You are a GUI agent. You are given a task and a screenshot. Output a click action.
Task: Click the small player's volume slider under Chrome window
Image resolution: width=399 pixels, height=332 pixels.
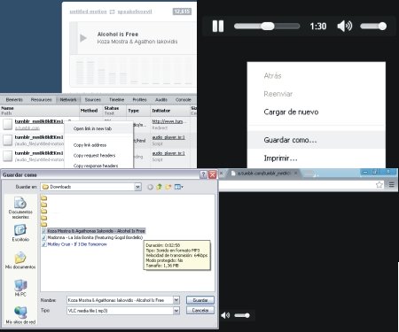pyautogui.click(x=242, y=315)
